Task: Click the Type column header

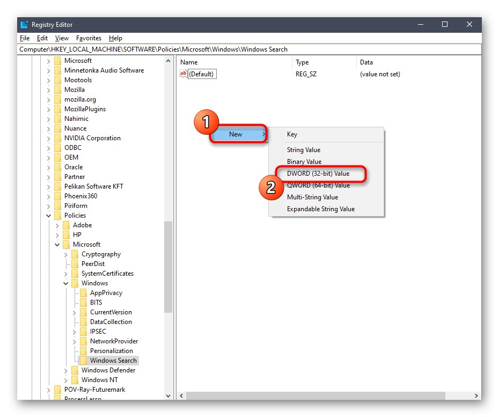Action: click(324, 62)
